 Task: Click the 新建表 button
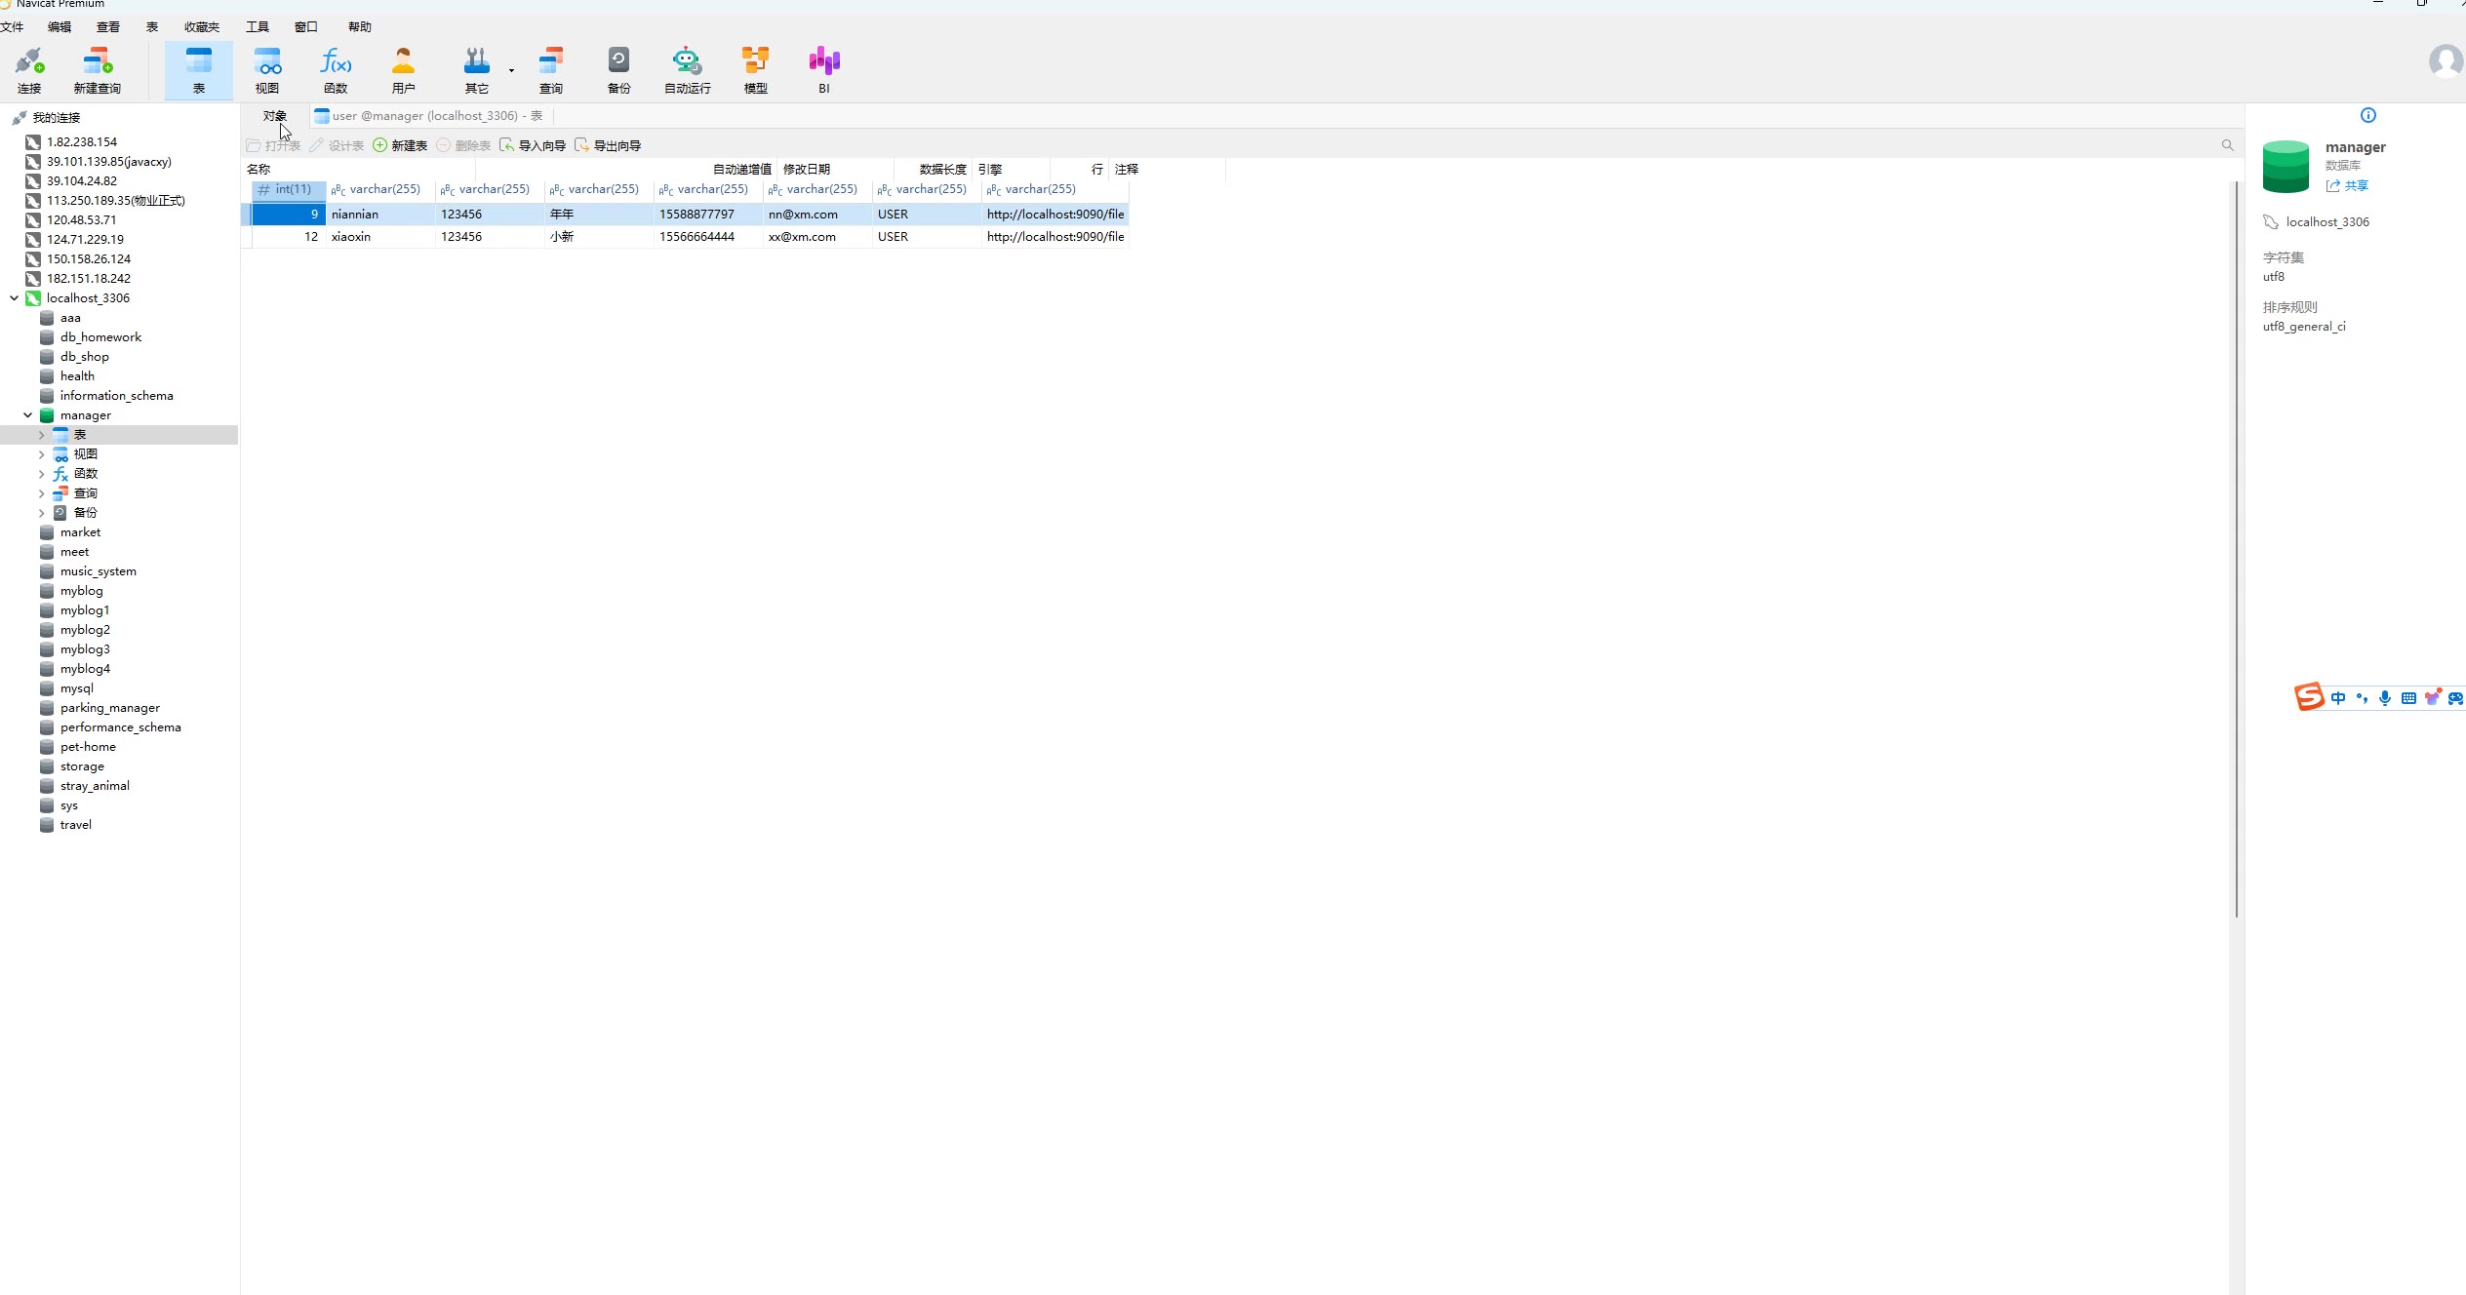point(400,145)
